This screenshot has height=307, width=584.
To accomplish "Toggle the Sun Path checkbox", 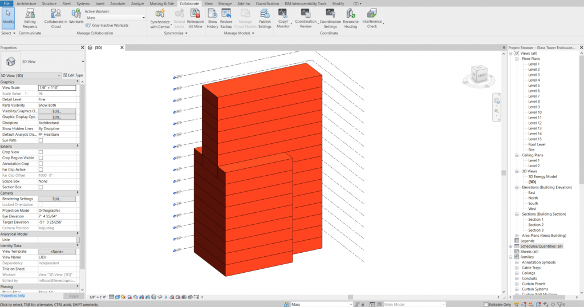I will pos(41,140).
